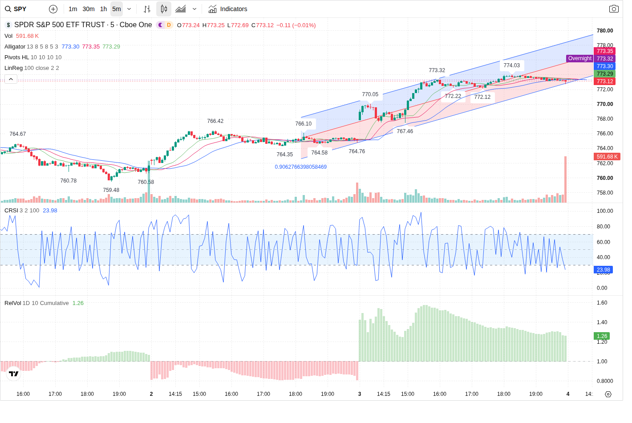Select the 1h timeframe

pos(103,9)
